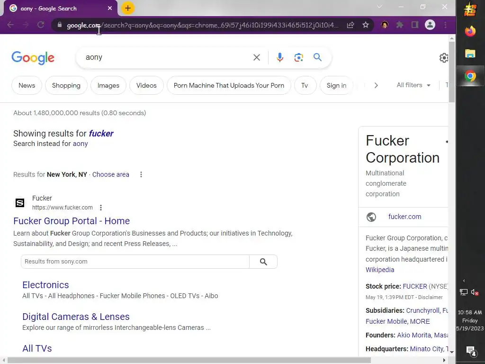
Task: Expand the All filters dropdown
Action: coord(413,85)
